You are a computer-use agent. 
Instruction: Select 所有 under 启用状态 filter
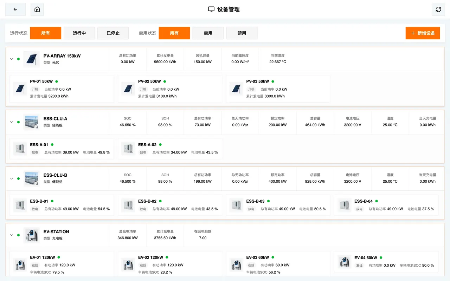pyautogui.click(x=174, y=33)
